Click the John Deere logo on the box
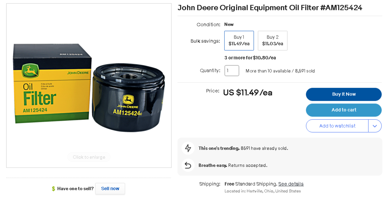Viewport: 384px width, 197px height. (30, 71)
